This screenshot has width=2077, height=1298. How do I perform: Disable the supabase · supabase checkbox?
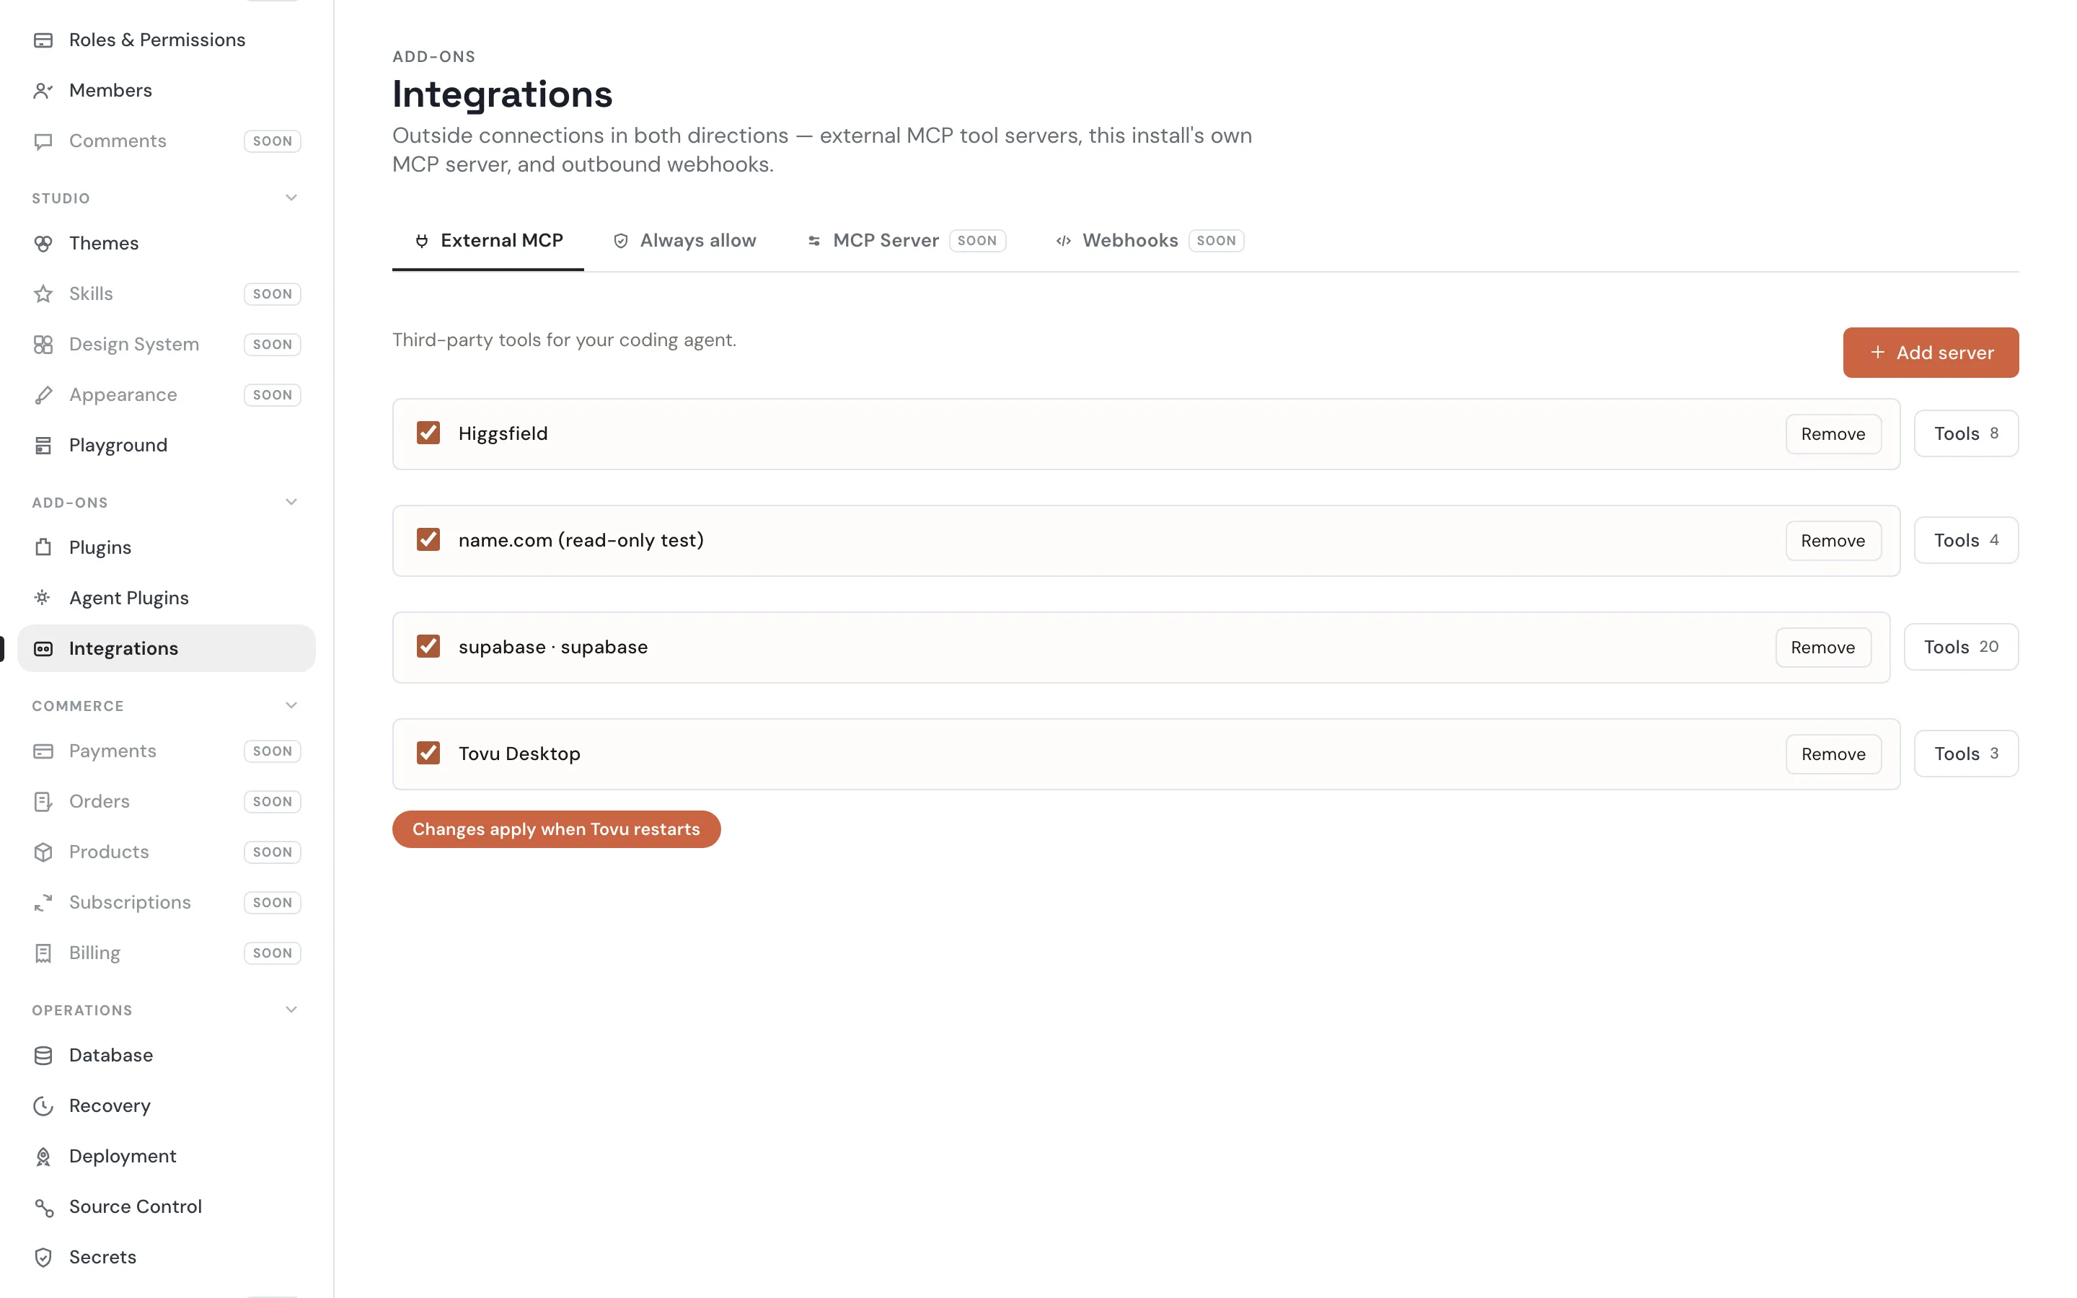click(428, 646)
